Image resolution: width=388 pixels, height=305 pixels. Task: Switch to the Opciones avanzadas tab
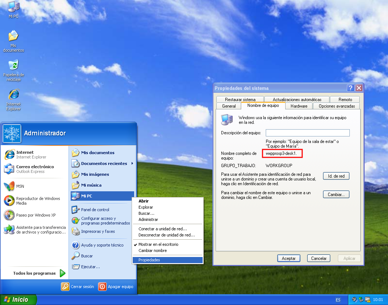337,106
